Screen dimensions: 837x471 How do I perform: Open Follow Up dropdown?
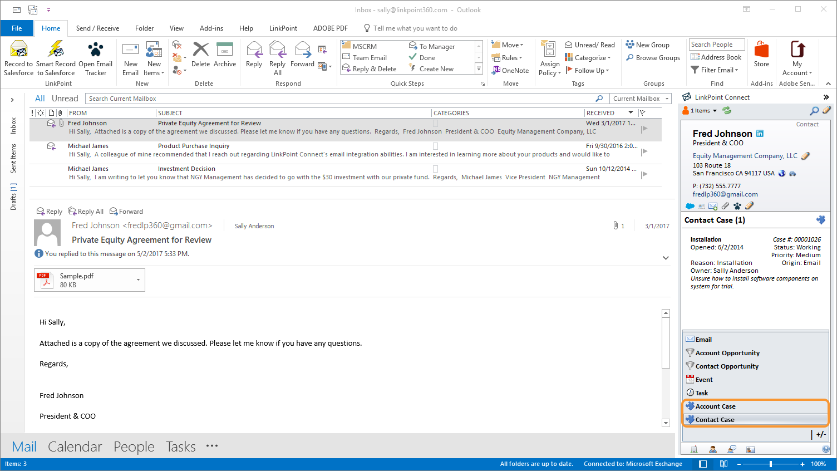(587, 70)
